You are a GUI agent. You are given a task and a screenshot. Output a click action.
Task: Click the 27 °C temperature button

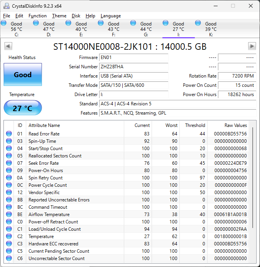click(23, 108)
